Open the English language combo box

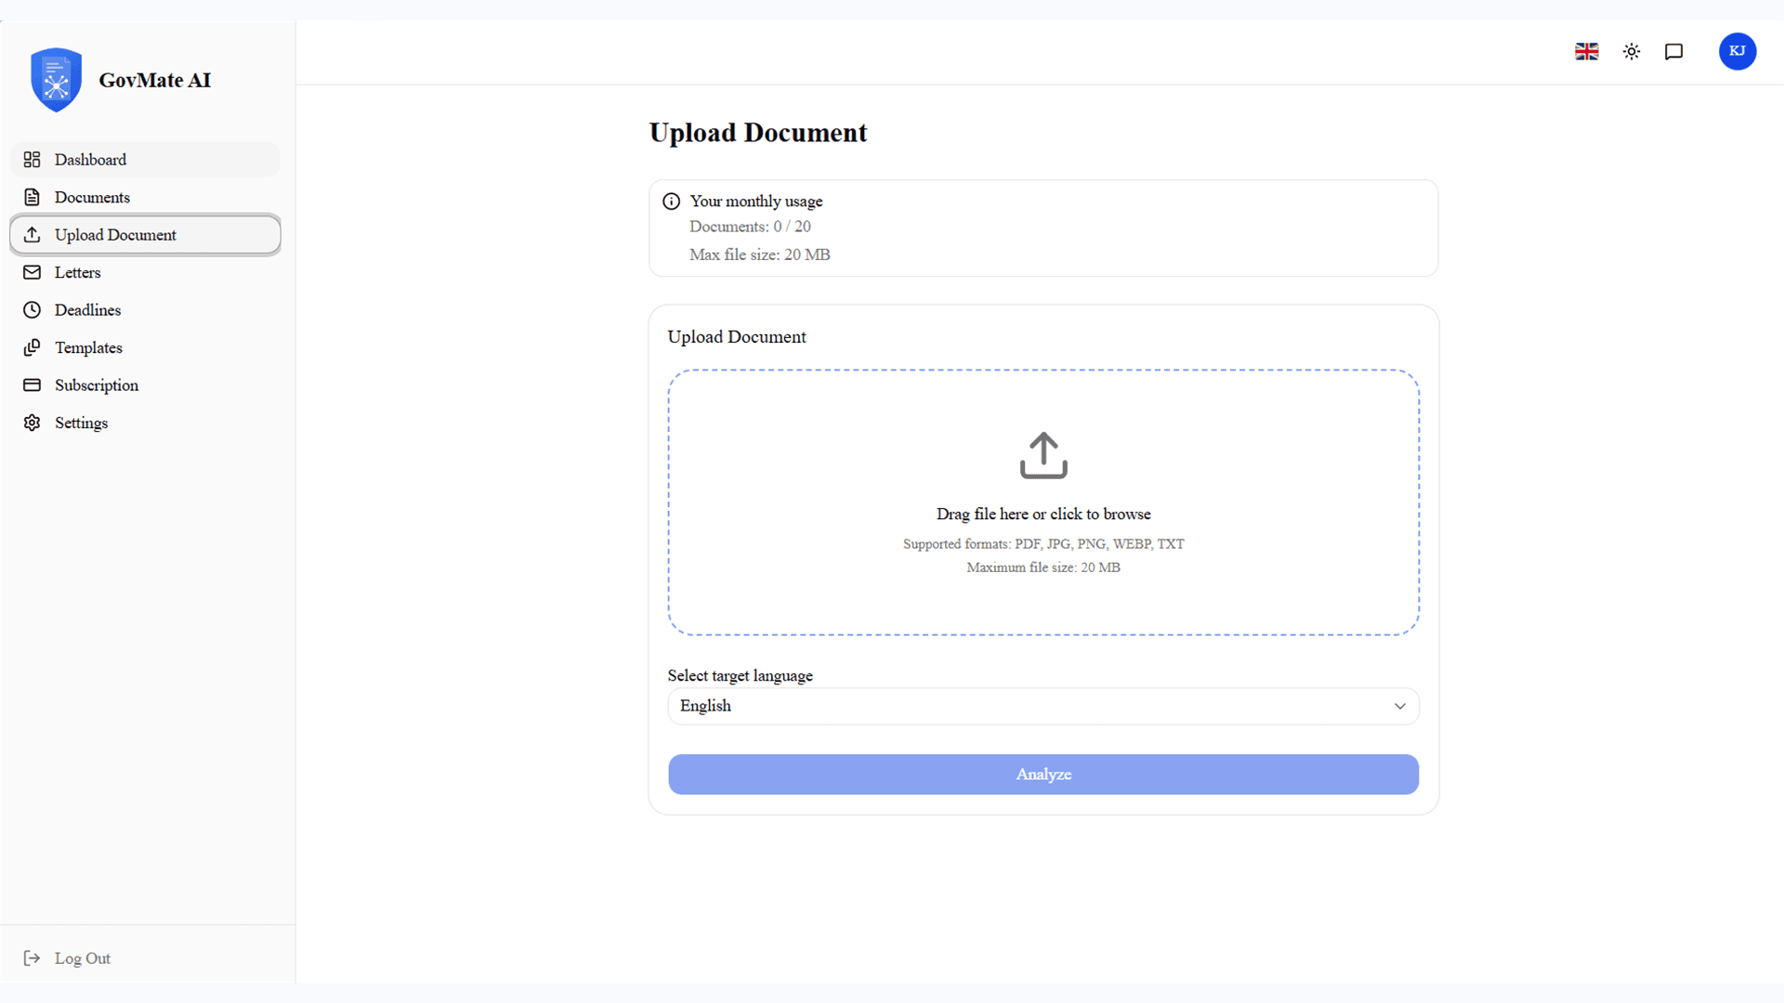click(x=1043, y=707)
